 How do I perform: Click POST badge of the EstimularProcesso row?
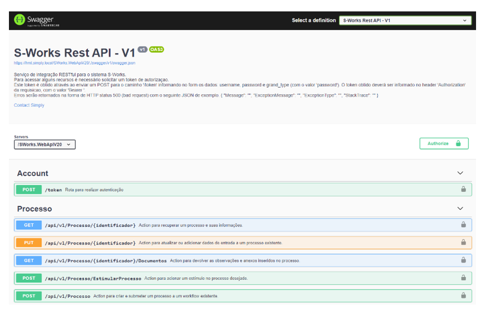pos(29,278)
